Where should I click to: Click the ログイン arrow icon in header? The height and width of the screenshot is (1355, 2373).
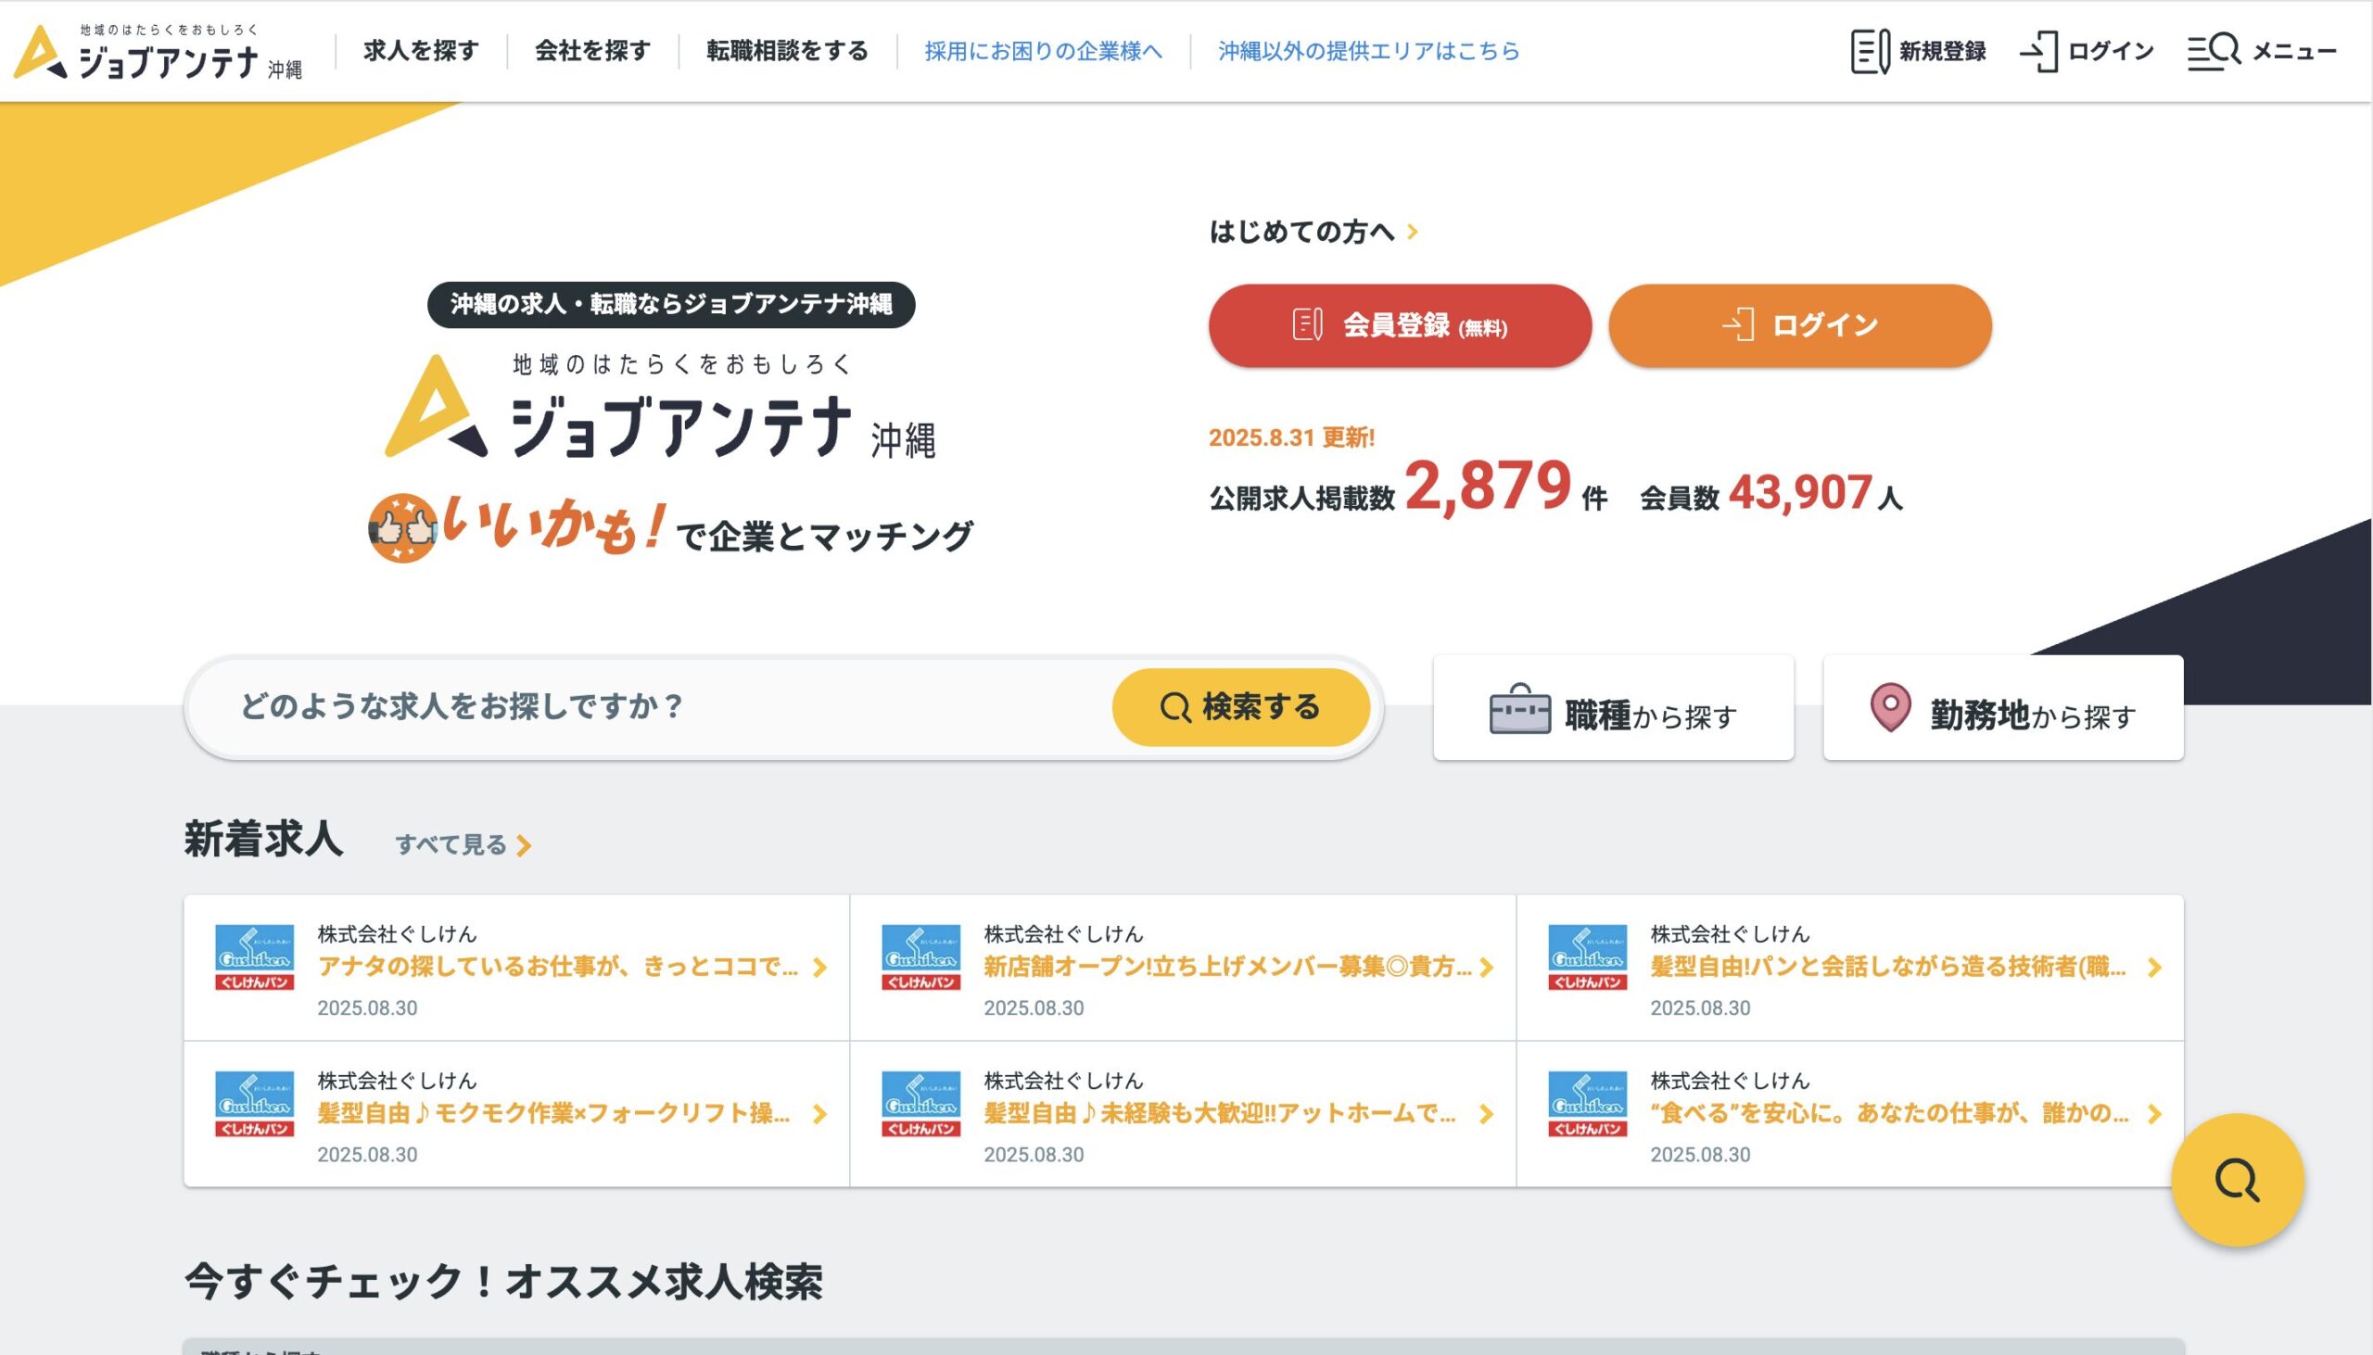coord(2038,51)
